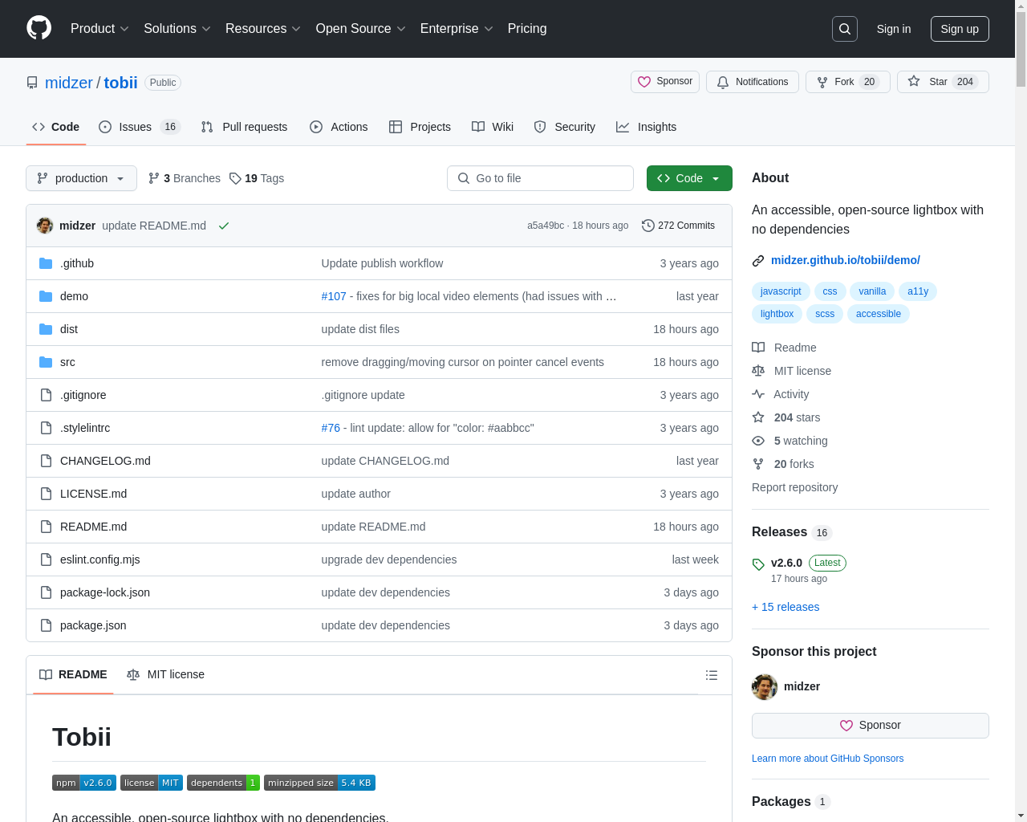Click the lightbox topic tag

pyautogui.click(x=777, y=314)
